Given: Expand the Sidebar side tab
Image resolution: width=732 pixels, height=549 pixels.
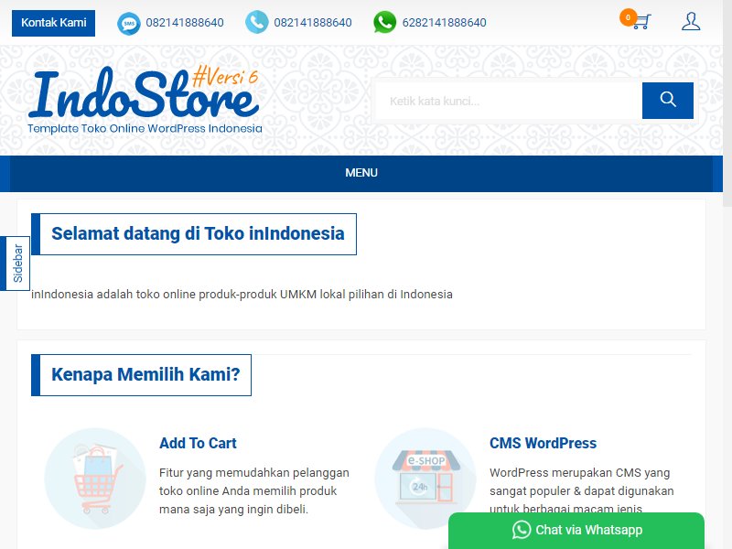Looking at the screenshot, I should 16,264.
